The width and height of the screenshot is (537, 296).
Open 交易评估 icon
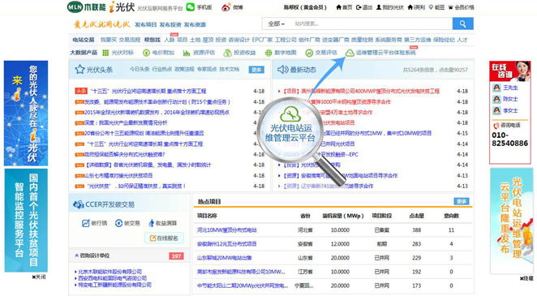point(309,53)
